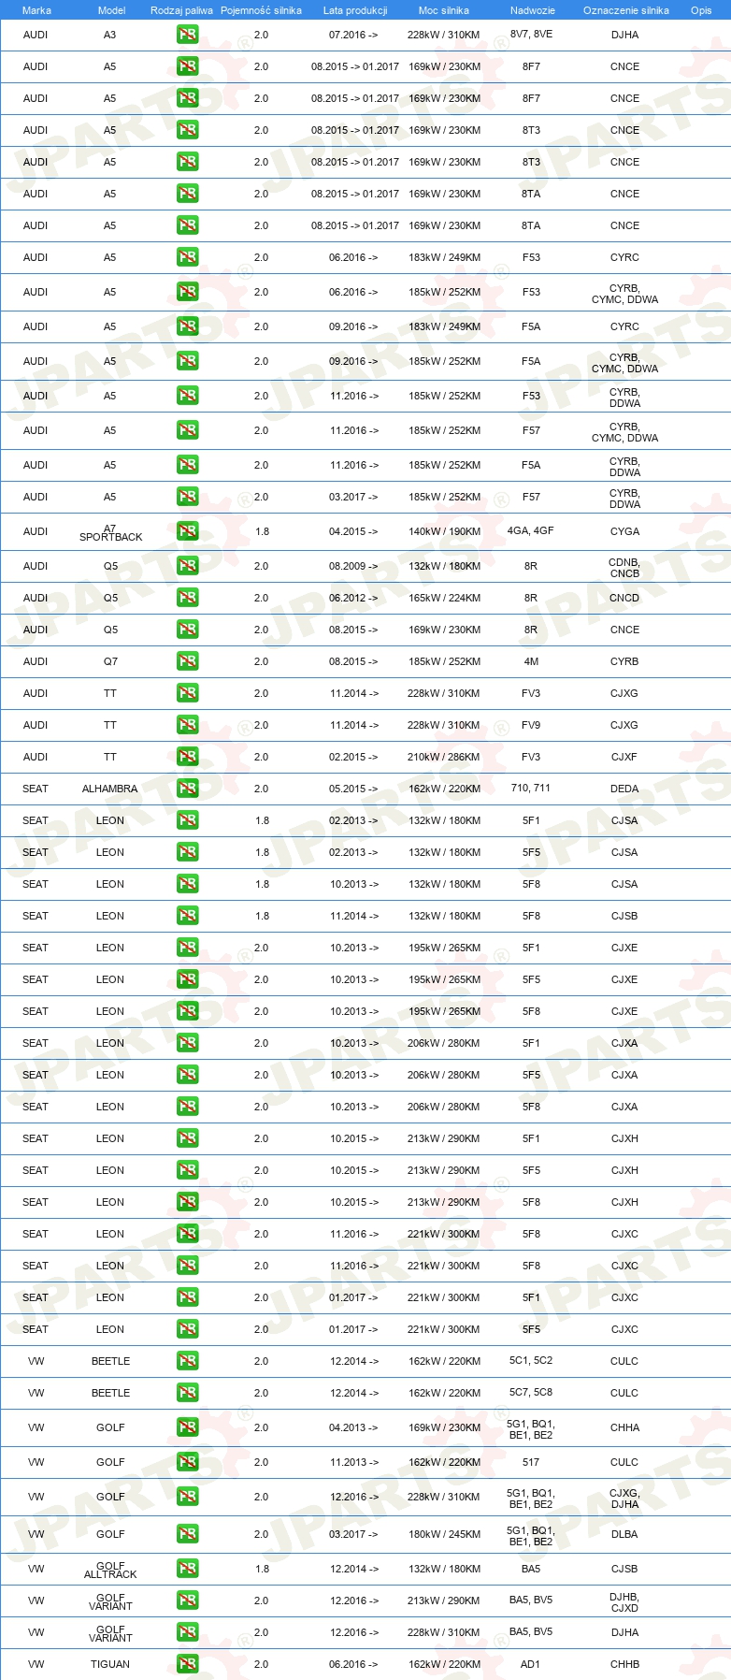Click the fuel icon in the Golf Variant 228kW row
Screen dimensions: 731x1680
pos(187,1632)
